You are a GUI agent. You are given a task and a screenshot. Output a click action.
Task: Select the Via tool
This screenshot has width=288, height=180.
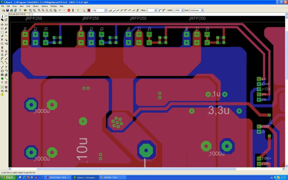[2, 79]
